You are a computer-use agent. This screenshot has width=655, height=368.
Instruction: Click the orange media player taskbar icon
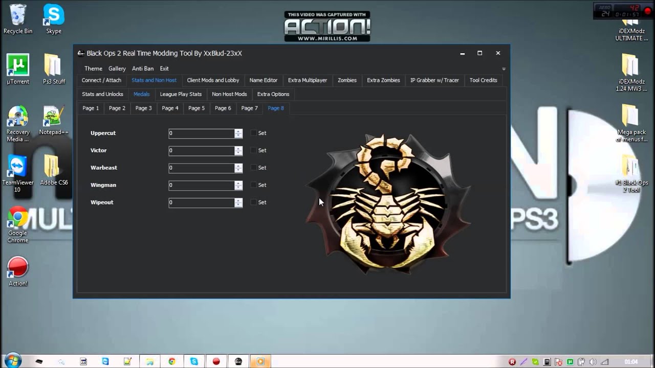260,361
